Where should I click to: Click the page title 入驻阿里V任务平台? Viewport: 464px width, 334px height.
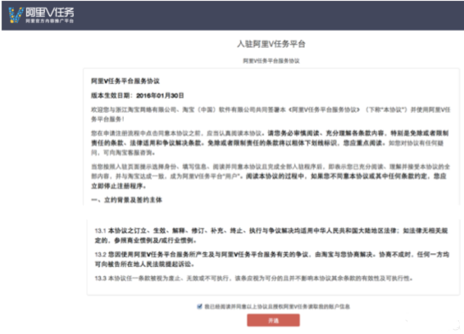coord(271,44)
